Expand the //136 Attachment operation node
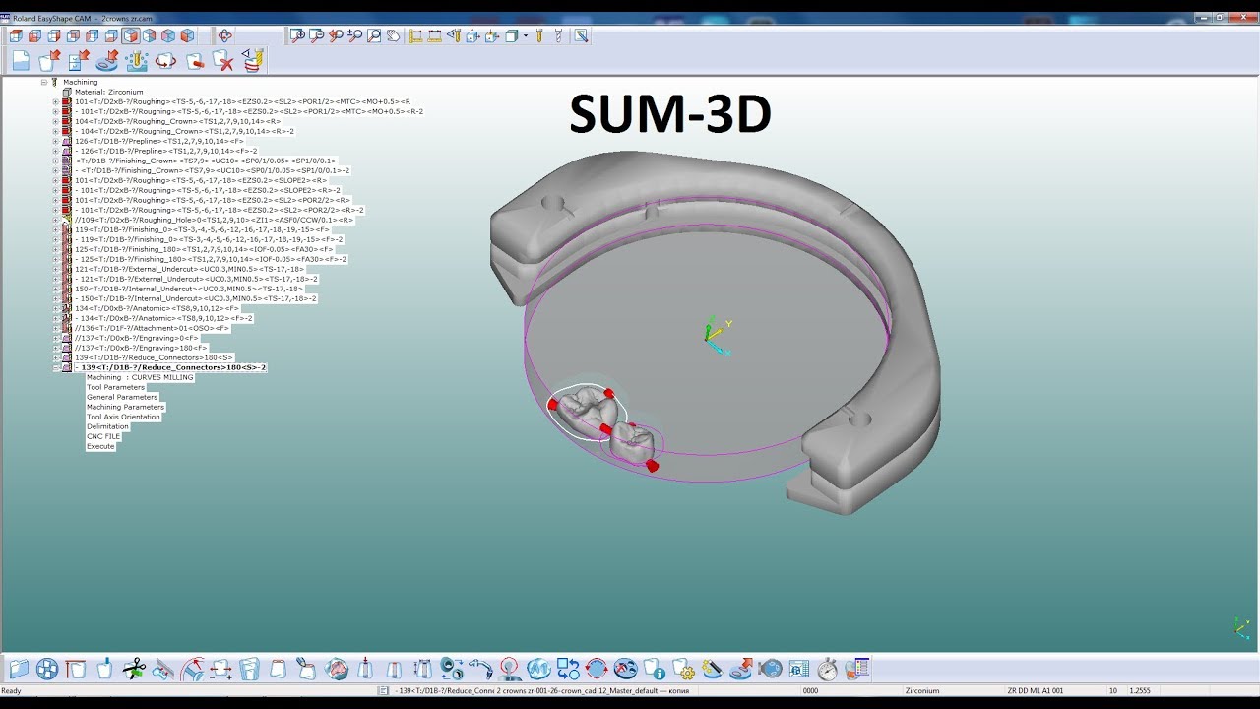This screenshot has width=1260, height=709. tap(56, 328)
